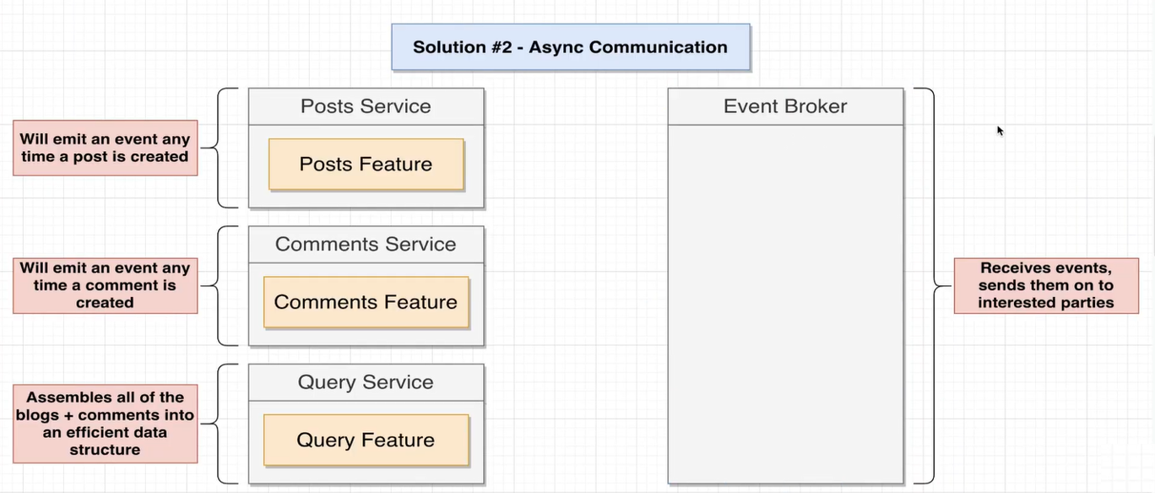
Task: Select the Posts Feature box
Action: [366, 165]
